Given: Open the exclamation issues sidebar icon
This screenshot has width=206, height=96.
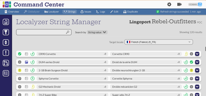Looking at the screenshot, I should pos(6,53).
